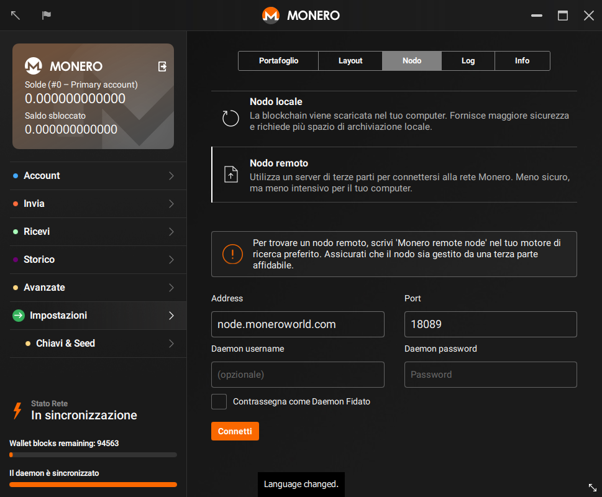The height and width of the screenshot is (497, 602).
Task: Click the orange dot next to Invia
Action: click(16, 204)
